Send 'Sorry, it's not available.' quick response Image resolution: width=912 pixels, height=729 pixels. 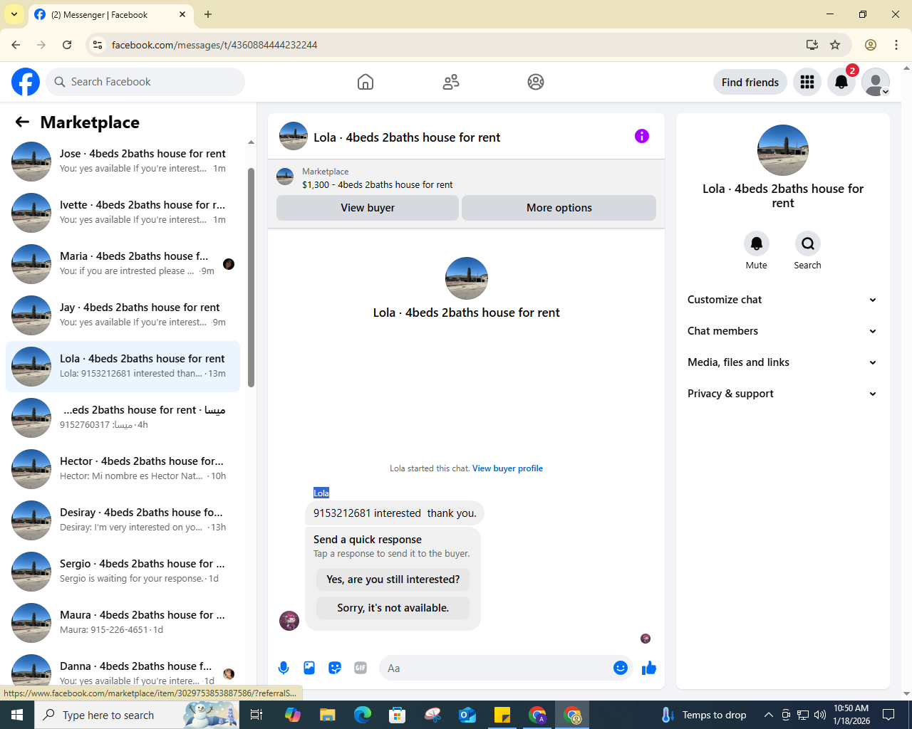393,608
